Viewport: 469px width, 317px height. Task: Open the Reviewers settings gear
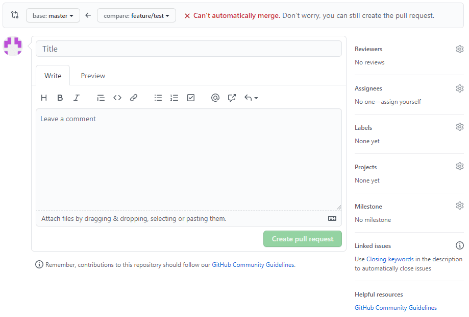click(459, 49)
